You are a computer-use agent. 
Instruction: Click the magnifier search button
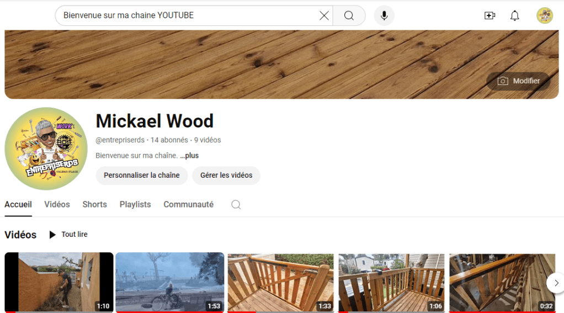349,15
